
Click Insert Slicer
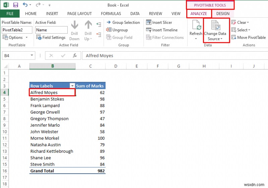point(159,22)
